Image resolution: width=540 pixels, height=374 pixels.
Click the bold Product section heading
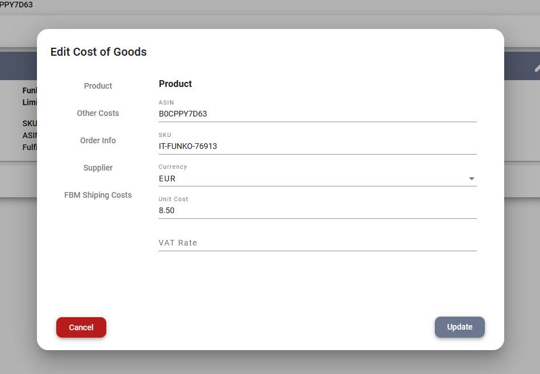pyautogui.click(x=175, y=84)
